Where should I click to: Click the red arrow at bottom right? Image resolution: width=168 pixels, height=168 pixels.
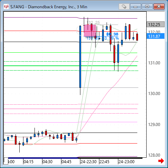[161, 161]
